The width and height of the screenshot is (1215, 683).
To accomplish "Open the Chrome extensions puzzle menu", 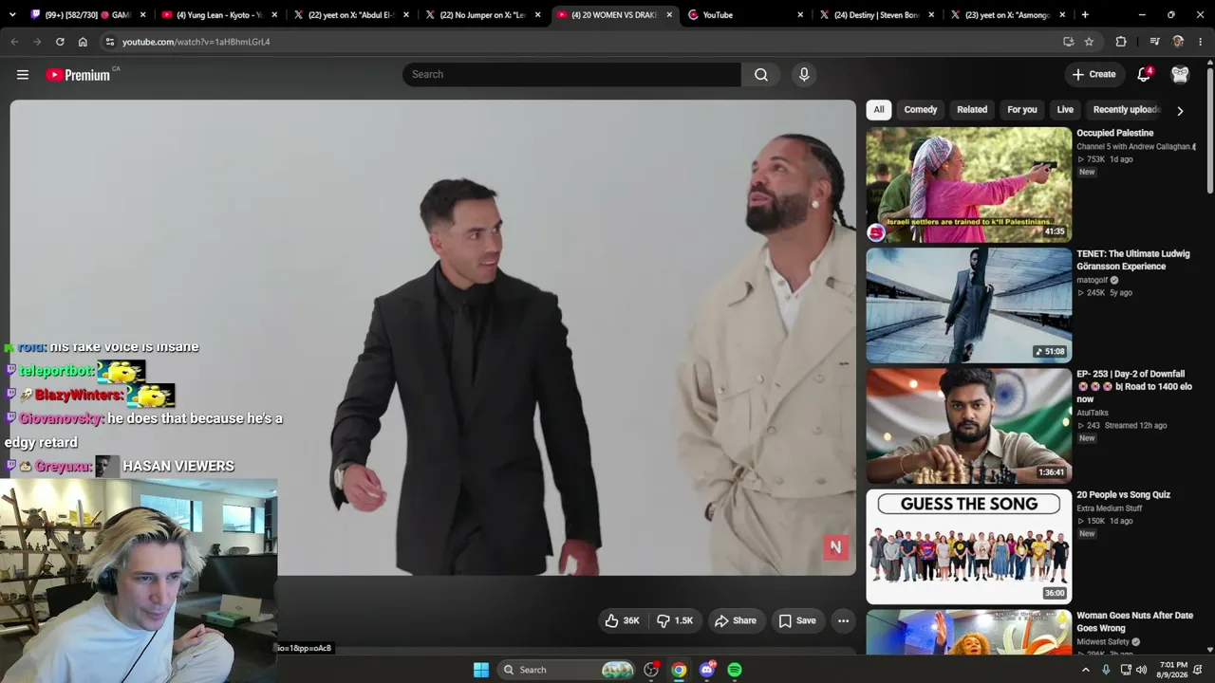I will (x=1121, y=42).
